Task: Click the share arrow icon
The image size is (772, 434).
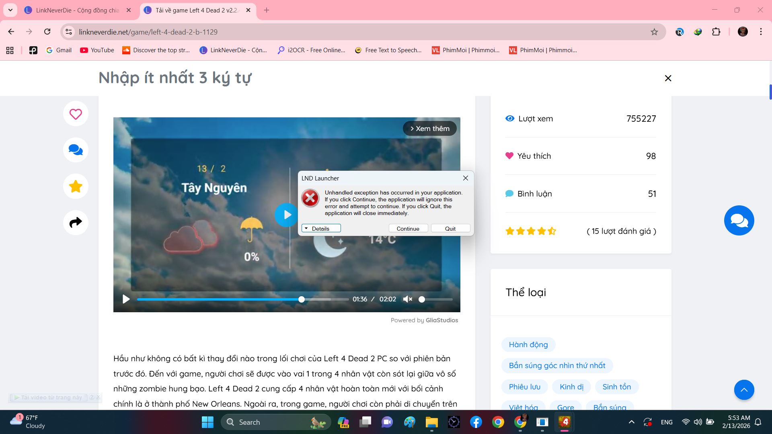Action: coord(76,222)
